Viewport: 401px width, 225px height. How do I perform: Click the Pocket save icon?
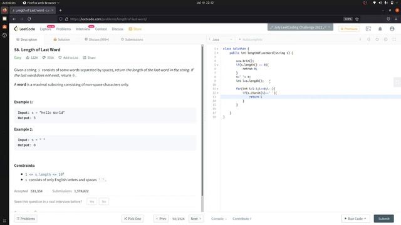(x=388, y=19)
